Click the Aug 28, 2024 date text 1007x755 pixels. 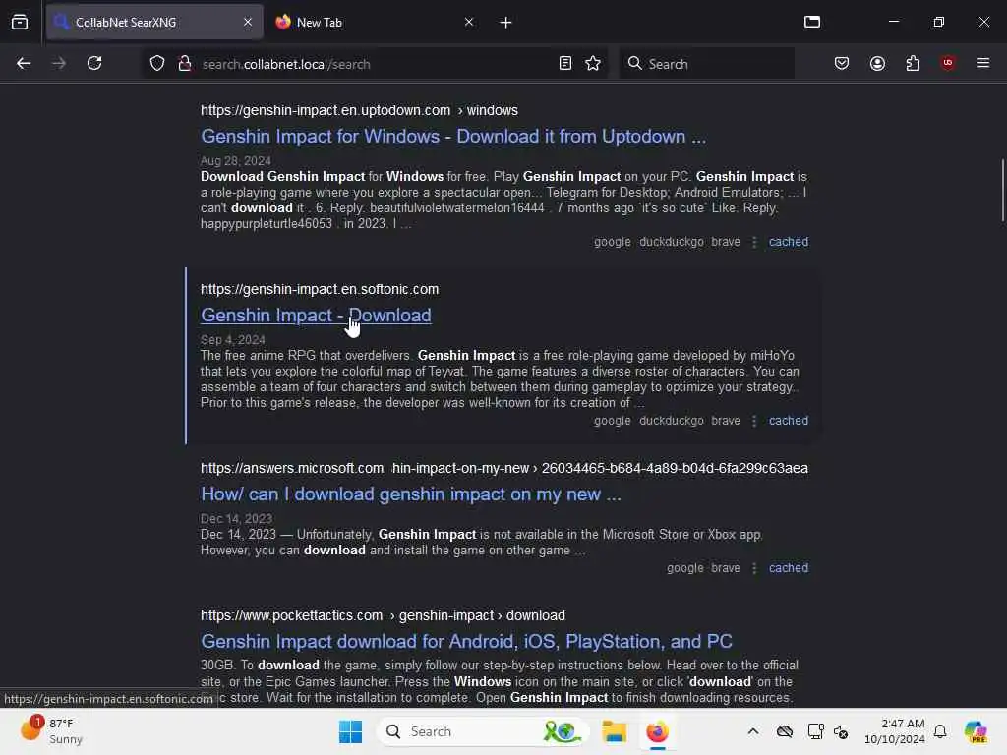(x=236, y=160)
